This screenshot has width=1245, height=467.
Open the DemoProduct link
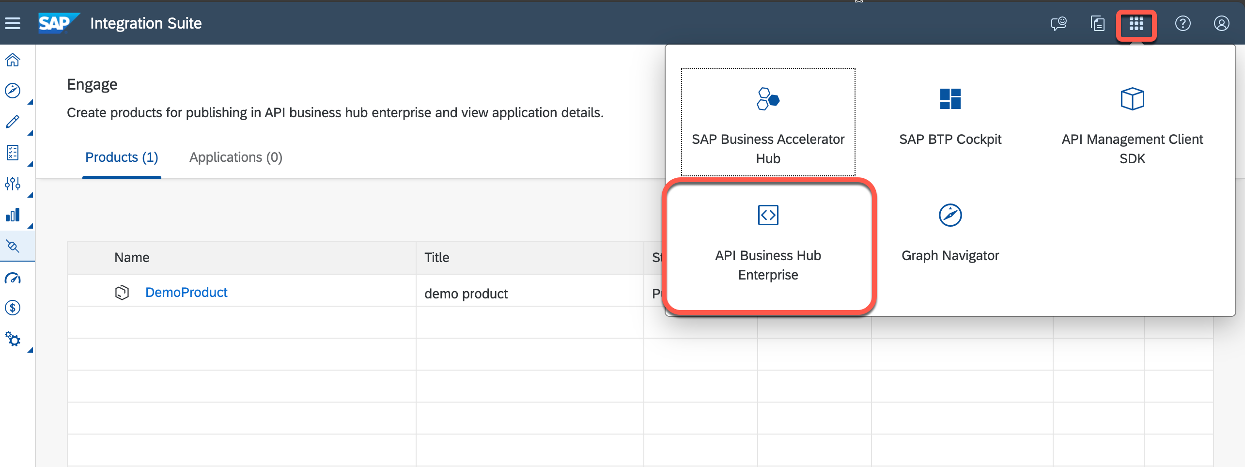(187, 292)
